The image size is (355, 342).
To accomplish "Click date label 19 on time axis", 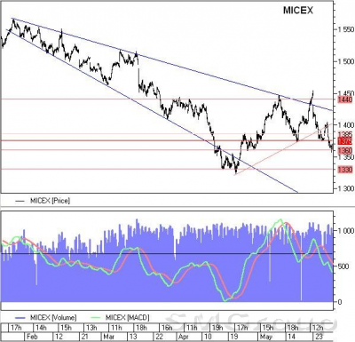I will [234, 337].
